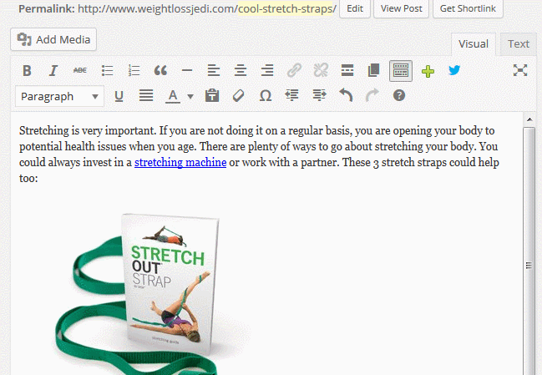Redo the last action
The width and height of the screenshot is (542, 375).
click(x=372, y=95)
